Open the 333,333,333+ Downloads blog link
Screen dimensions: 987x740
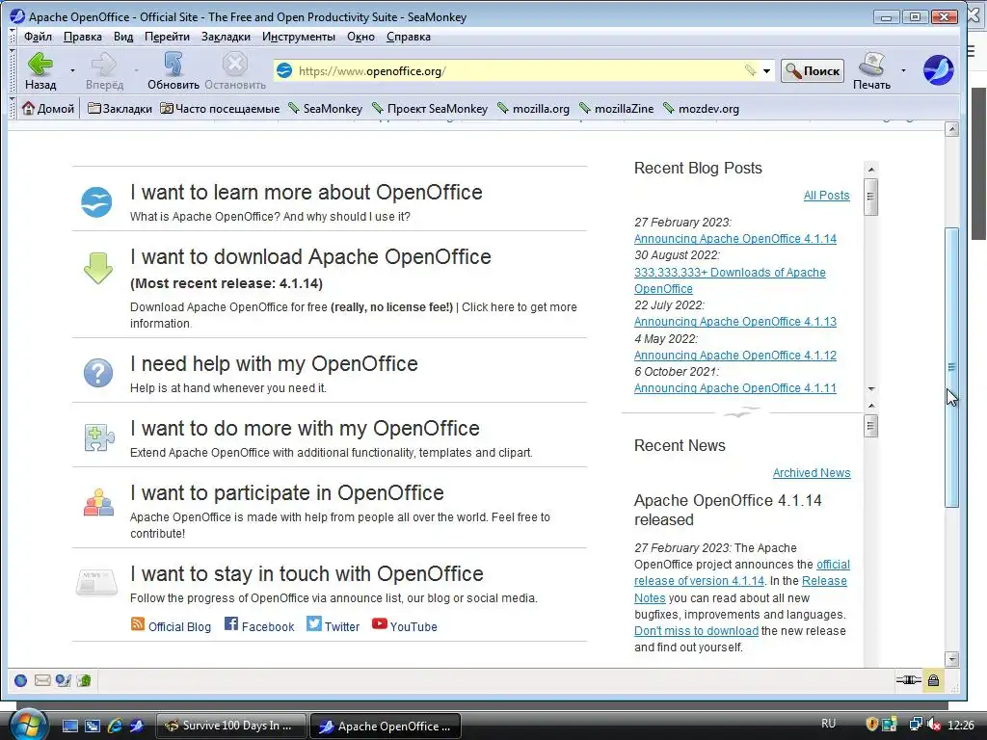point(730,280)
